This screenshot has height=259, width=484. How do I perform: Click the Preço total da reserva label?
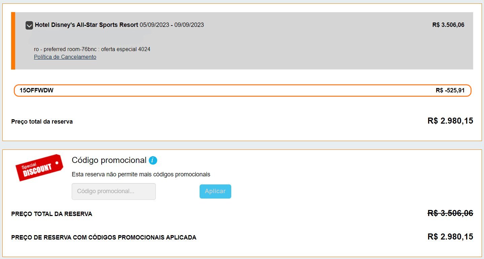(x=42, y=122)
